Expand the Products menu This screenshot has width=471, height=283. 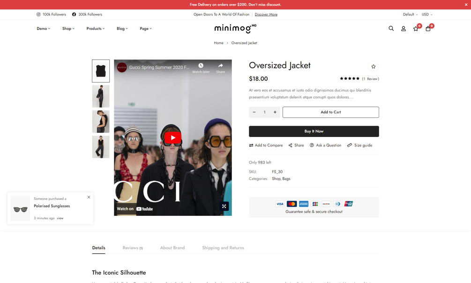[96, 29]
